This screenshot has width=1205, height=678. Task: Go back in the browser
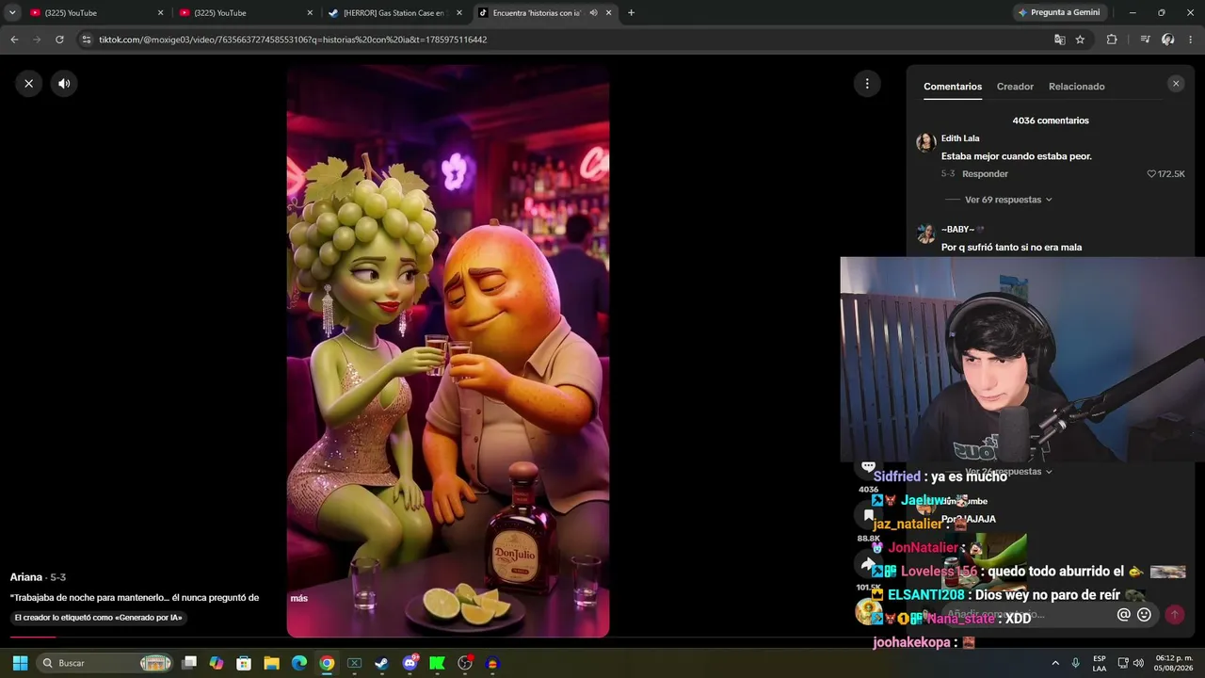[14, 40]
